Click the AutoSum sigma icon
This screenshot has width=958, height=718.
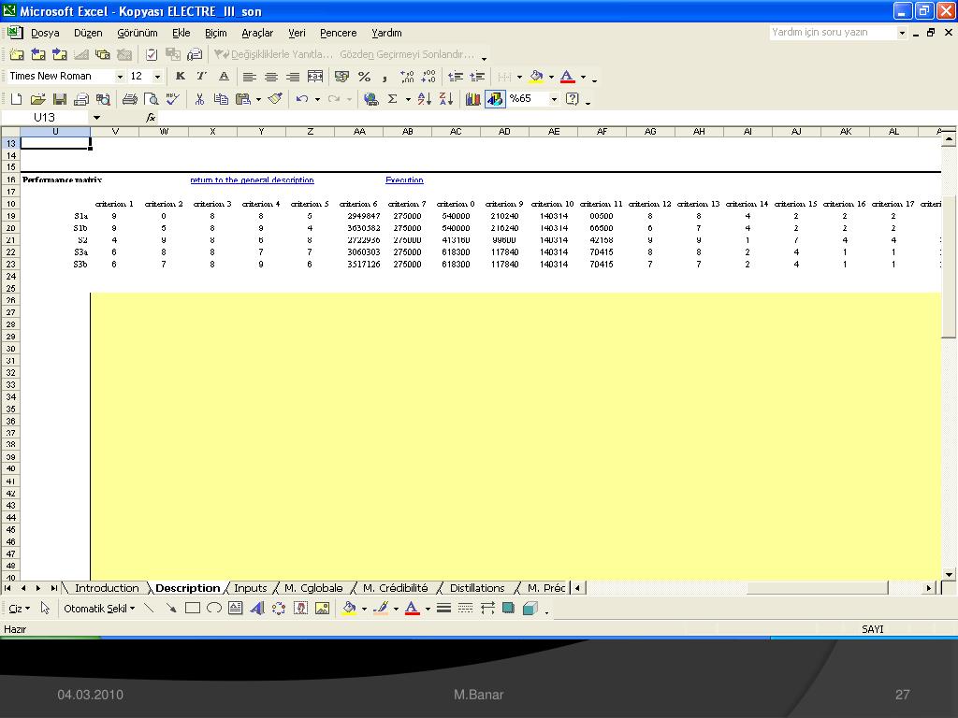click(393, 99)
